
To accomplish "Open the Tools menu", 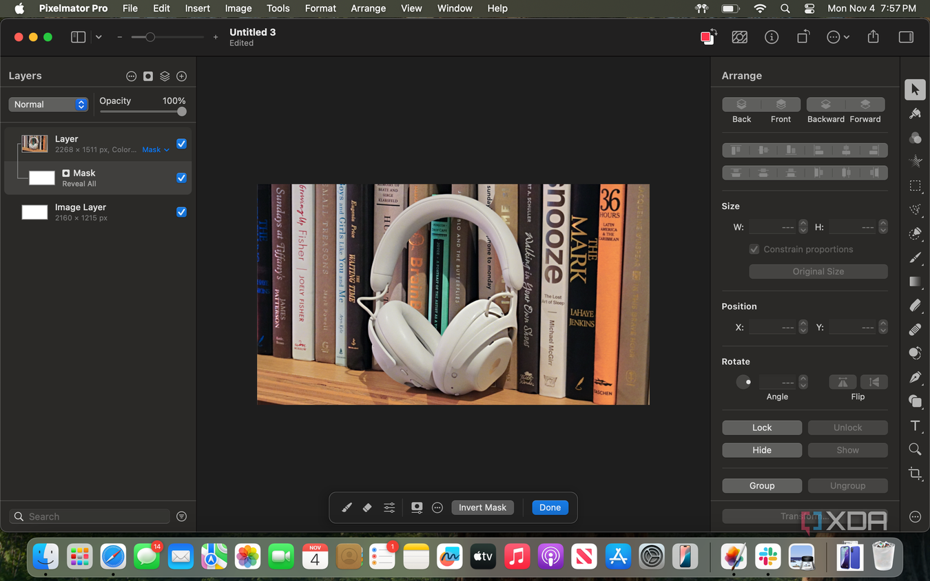I will [278, 8].
